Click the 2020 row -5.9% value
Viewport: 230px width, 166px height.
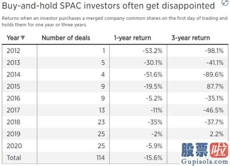click(x=154, y=146)
